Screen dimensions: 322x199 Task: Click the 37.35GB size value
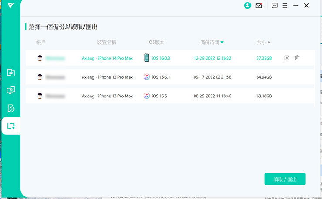(x=264, y=58)
